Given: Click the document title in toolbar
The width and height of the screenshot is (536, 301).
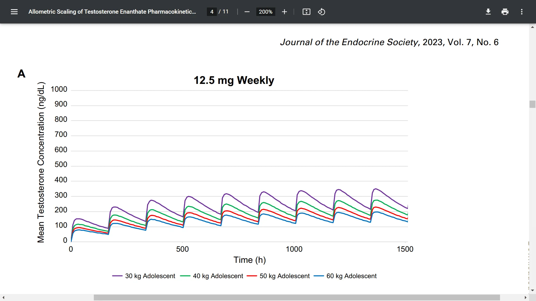Looking at the screenshot, I should point(112,12).
